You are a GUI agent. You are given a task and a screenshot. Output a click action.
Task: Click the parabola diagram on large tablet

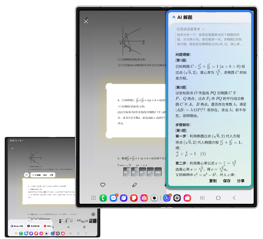point(131,41)
